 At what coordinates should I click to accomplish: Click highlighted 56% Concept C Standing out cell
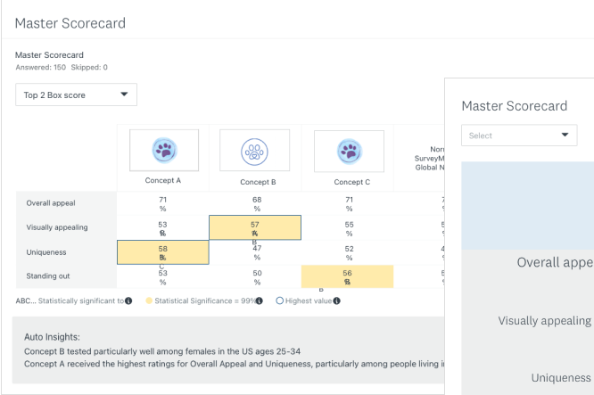click(x=348, y=276)
